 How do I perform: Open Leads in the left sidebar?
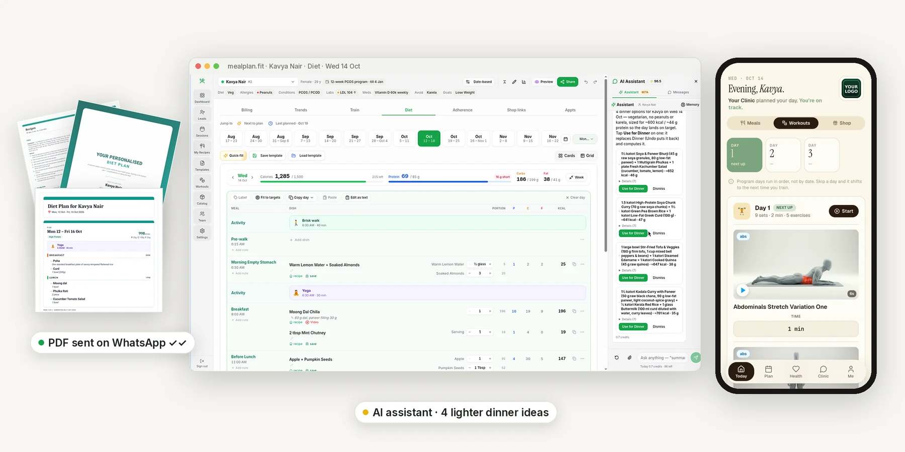202,115
